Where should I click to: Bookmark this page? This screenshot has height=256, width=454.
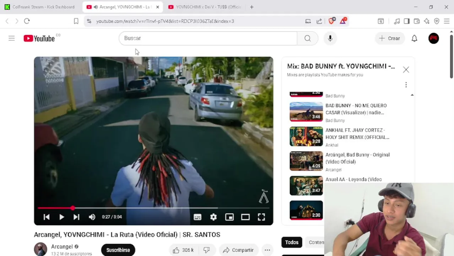tap(76, 21)
